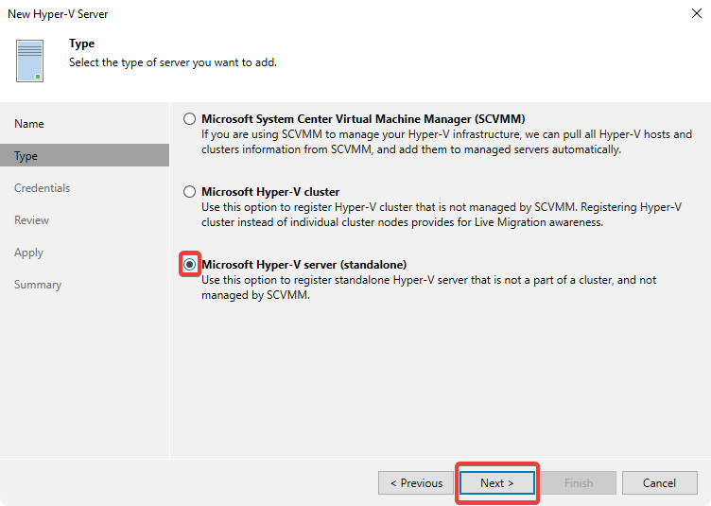The width and height of the screenshot is (711, 506).
Task: Click the Apply step in the sidebar
Action: coord(29,253)
